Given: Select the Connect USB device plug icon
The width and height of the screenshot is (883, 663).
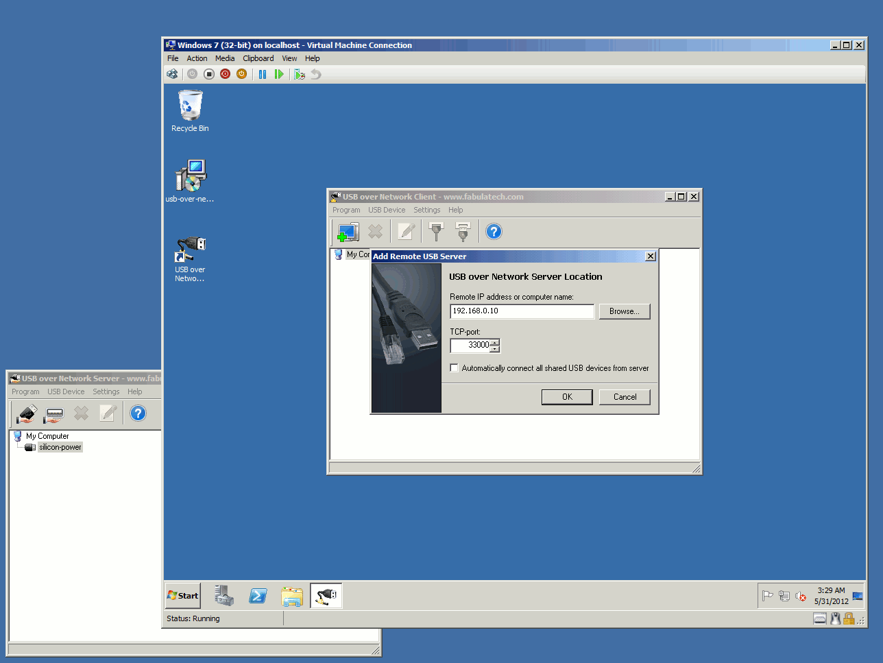Looking at the screenshot, I should (435, 232).
